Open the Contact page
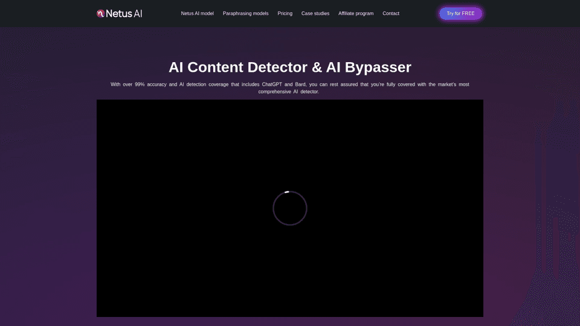 391,13
